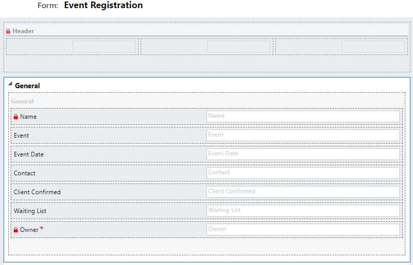Image resolution: width=413 pixels, height=265 pixels.
Task: Click the Header section title
Action: click(23, 31)
